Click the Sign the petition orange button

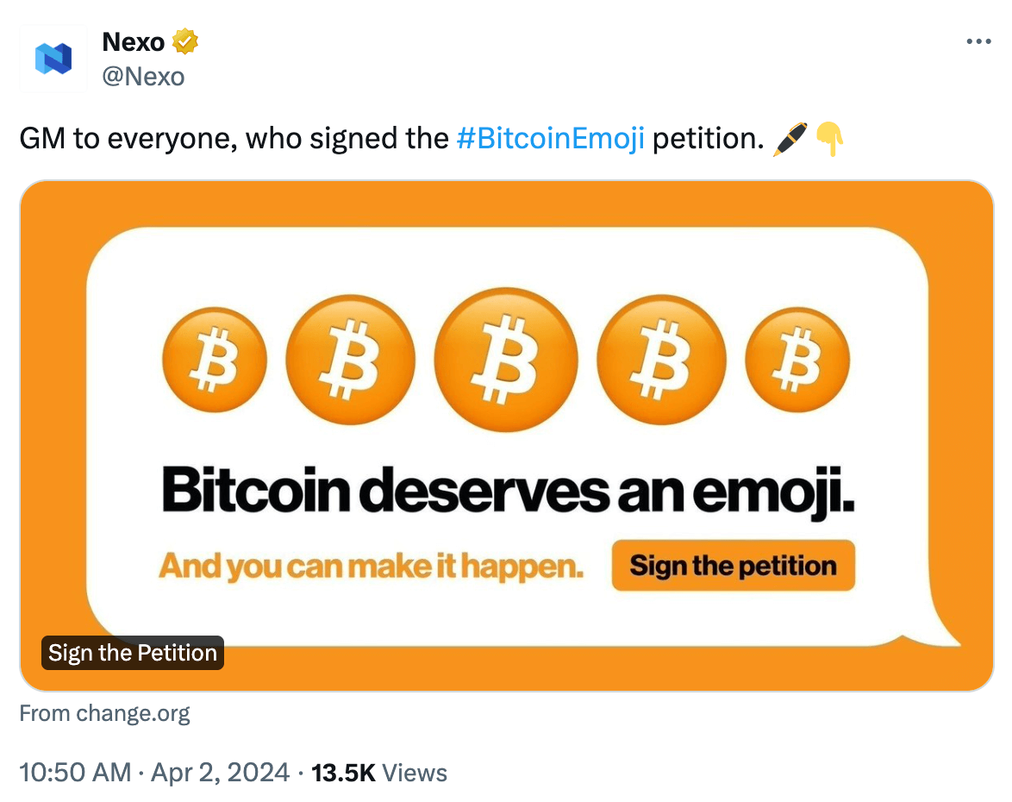coord(732,565)
